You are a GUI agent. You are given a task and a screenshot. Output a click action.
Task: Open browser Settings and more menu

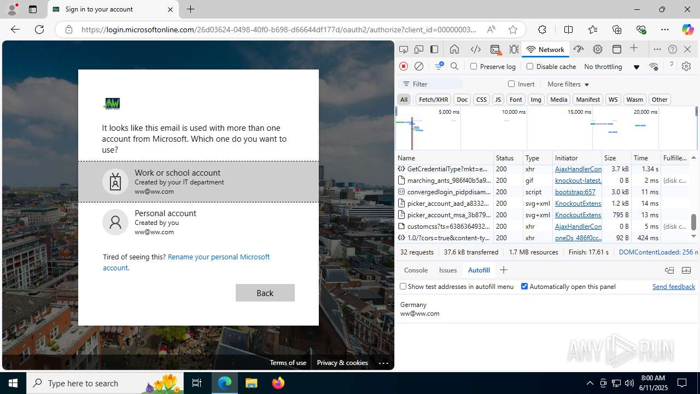click(x=664, y=30)
